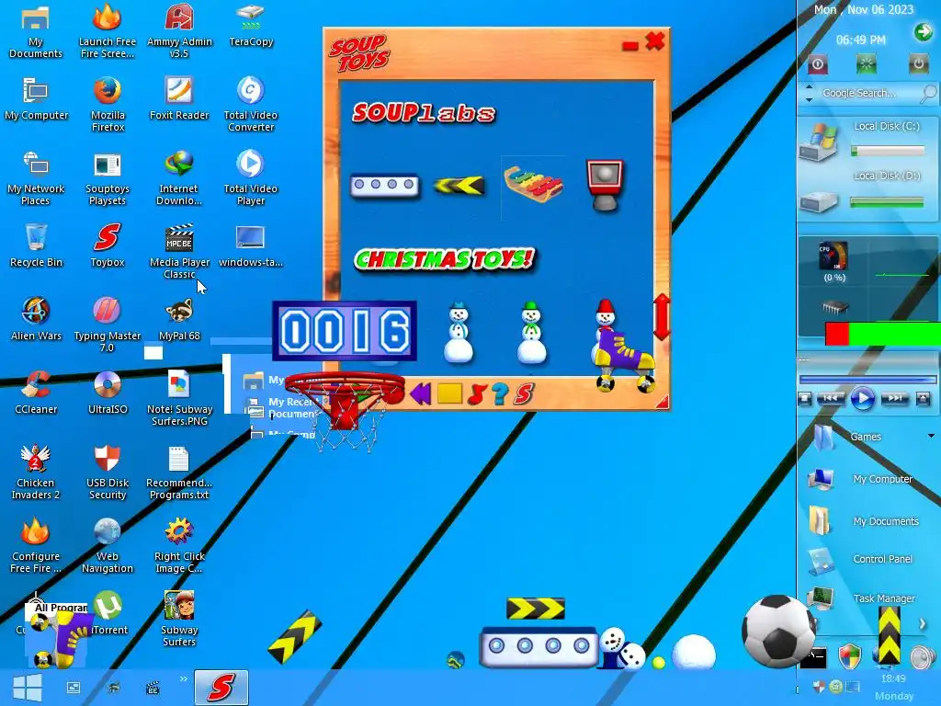Open Alien Wars game icon
Viewport: 941px width, 706px height.
[36, 318]
